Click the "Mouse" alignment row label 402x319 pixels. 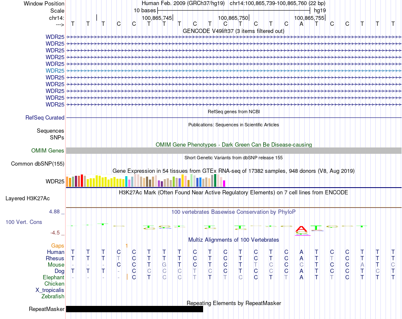pyautogui.click(x=56, y=265)
